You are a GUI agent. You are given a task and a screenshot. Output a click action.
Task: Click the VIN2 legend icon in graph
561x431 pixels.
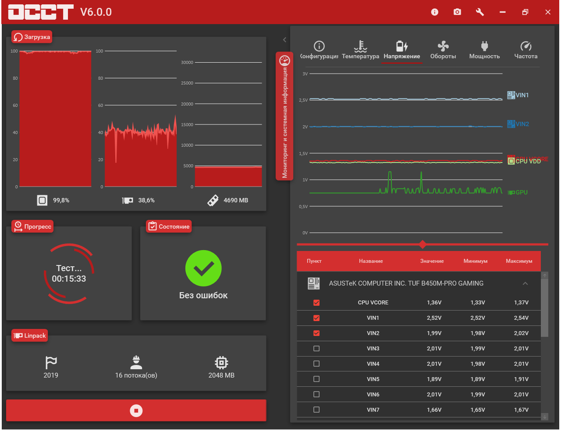click(511, 124)
